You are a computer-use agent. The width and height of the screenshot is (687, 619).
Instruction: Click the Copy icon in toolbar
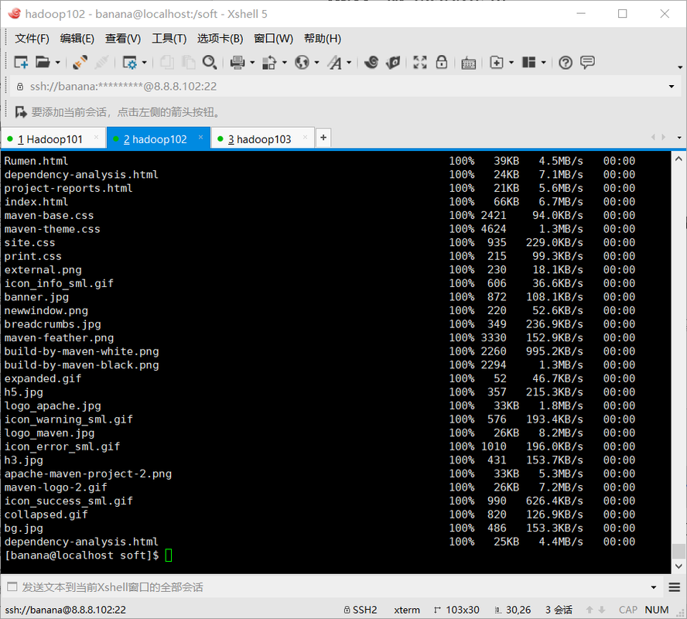166,63
